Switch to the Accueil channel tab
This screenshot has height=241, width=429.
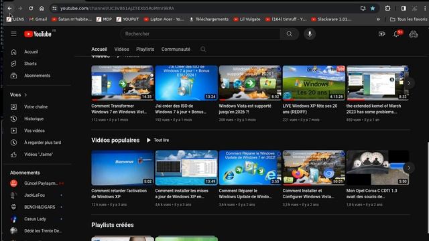pos(99,49)
